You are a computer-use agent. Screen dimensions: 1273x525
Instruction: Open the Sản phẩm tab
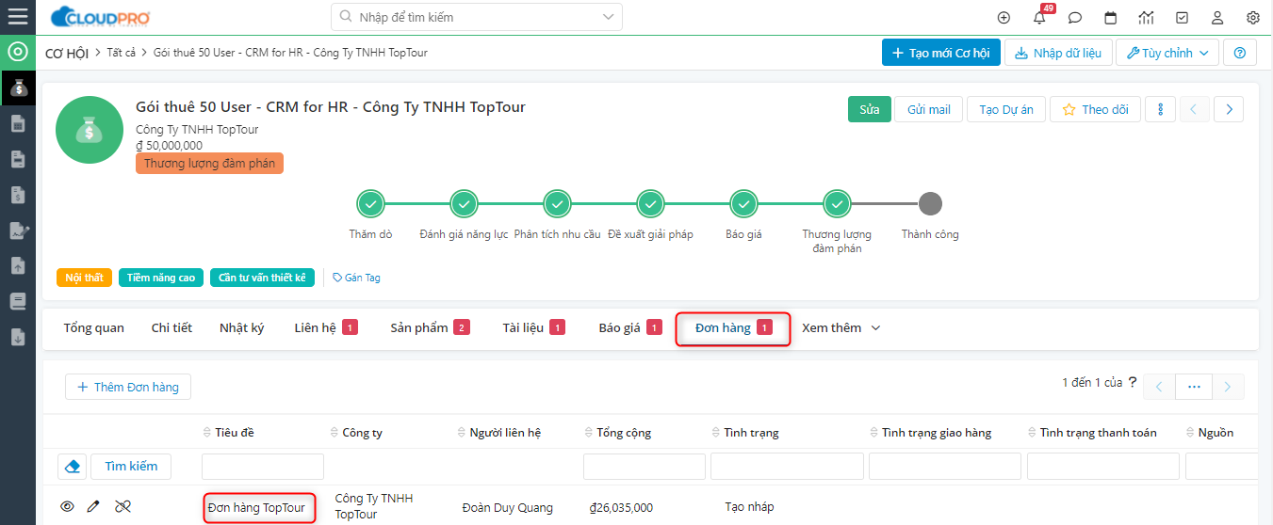click(430, 327)
